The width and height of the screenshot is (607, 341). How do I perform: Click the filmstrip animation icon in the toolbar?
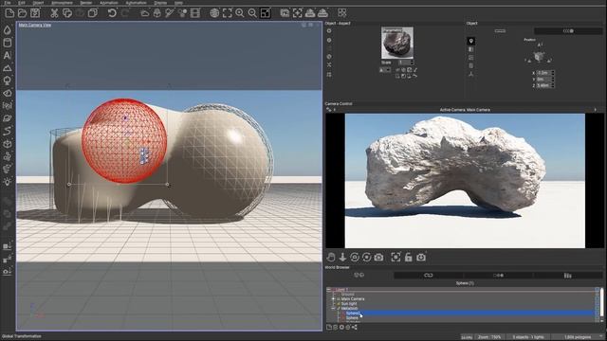195,13
